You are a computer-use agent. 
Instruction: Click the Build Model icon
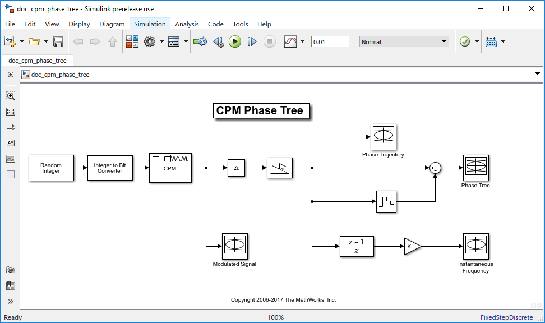click(491, 41)
